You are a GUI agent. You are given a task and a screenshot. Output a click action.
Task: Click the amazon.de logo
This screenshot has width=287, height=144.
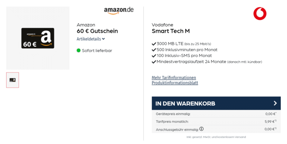click(x=119, y=11)
